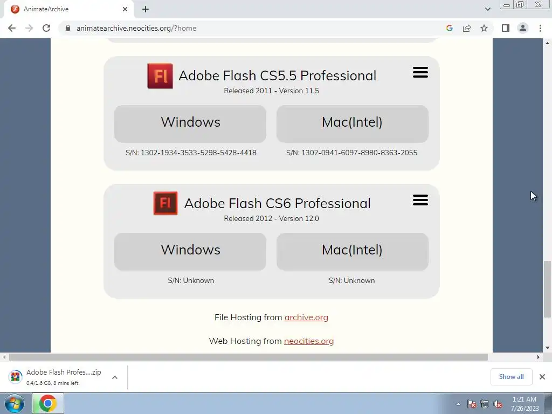
Task: Open the Windows Start menu
Action: point(15,403)
